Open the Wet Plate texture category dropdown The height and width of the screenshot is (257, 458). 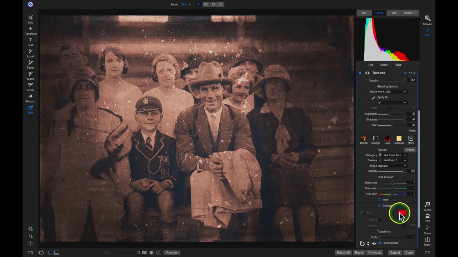click(x=394, y=155)
